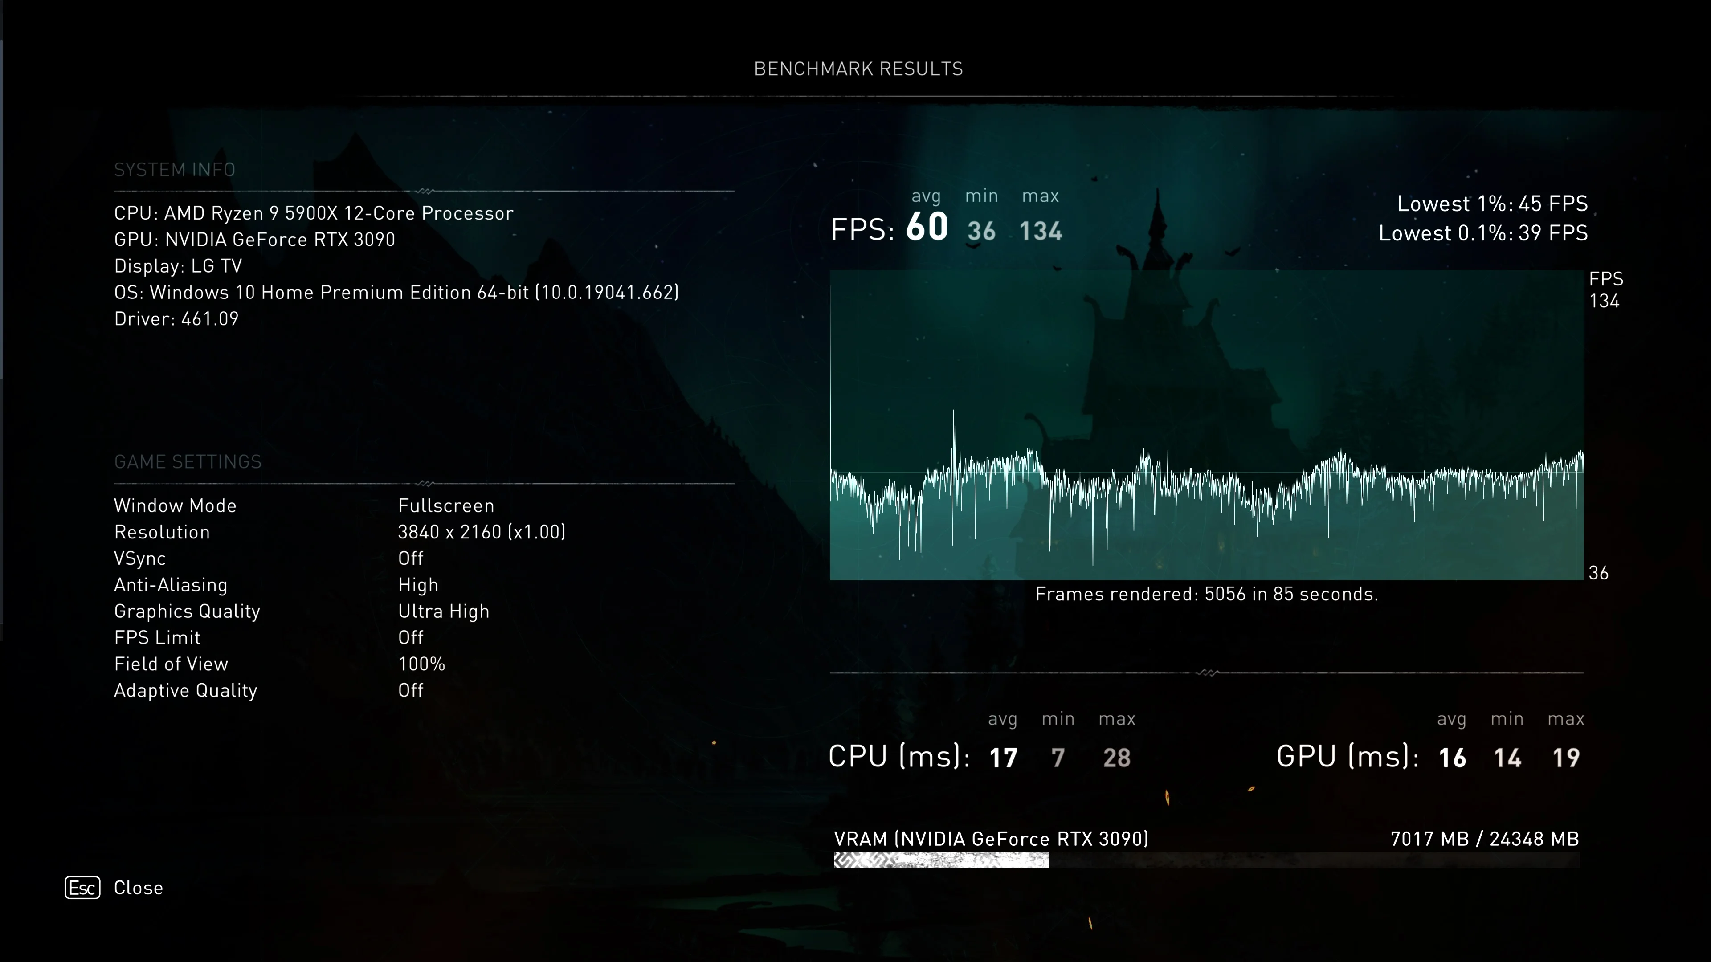Click the FPS graph area
The image size is (1711, 962).
click(1206, 425)
